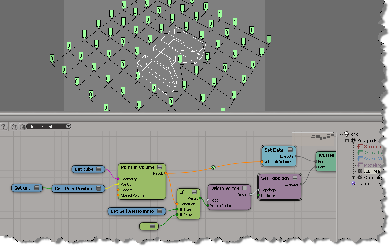
Task: Click the help question mark icon
Action: (x=4, y=127)
